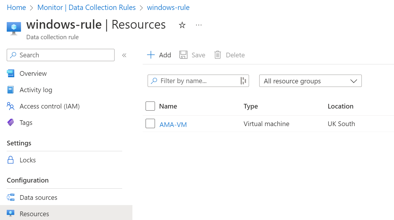Open Data sources configuration page
This screenshot has height=220, width=394.
(38, 197)
